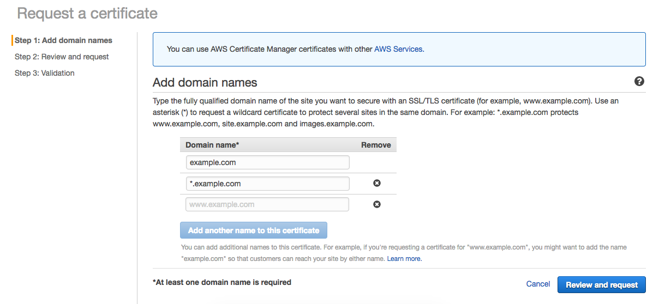Image resolution: width=659 pixels, height=304 pixels.
Task: Click the Add domain names section heading
Action: click(x=205, y=82)
